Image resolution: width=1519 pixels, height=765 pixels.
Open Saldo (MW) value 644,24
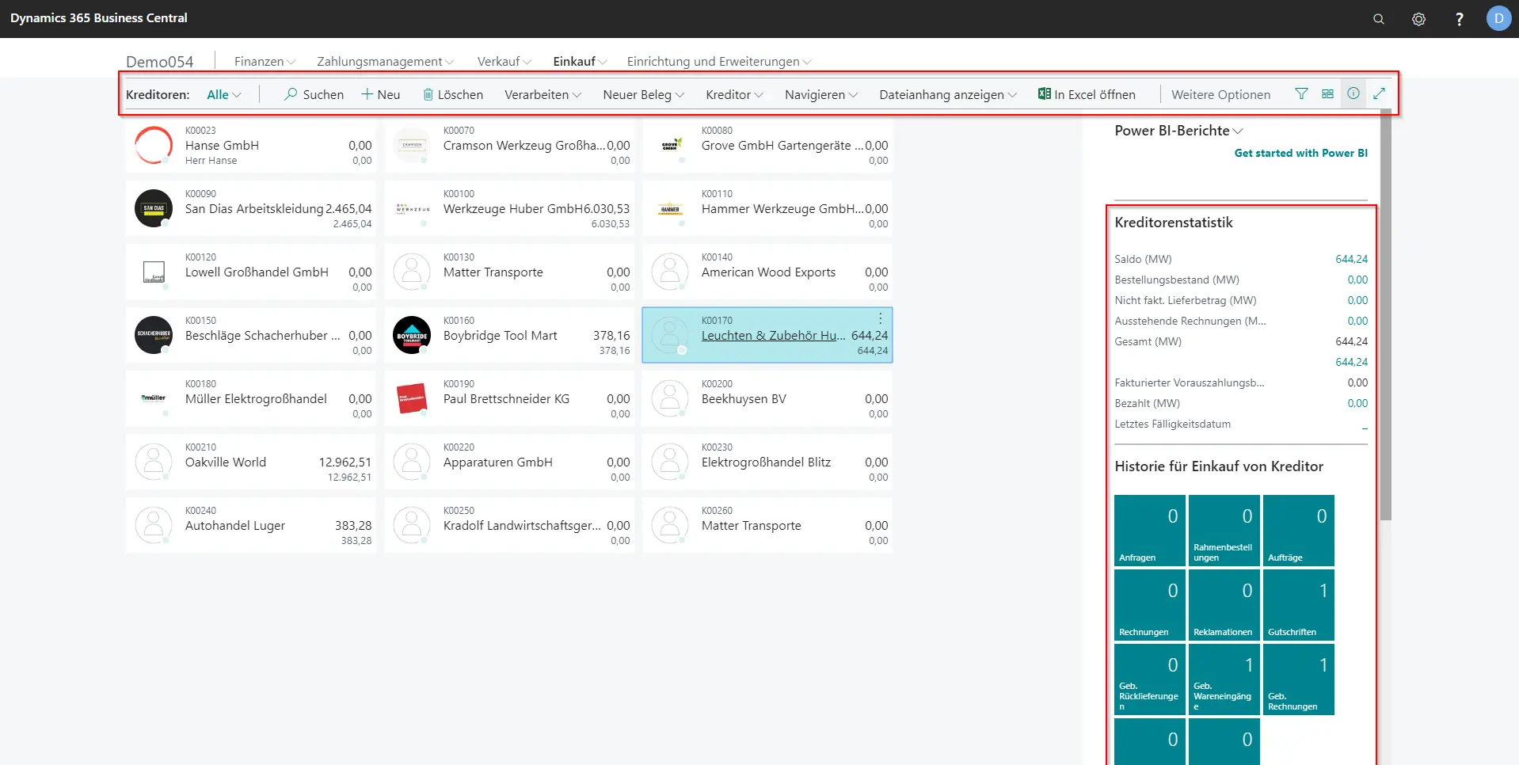coord(1351,259)
